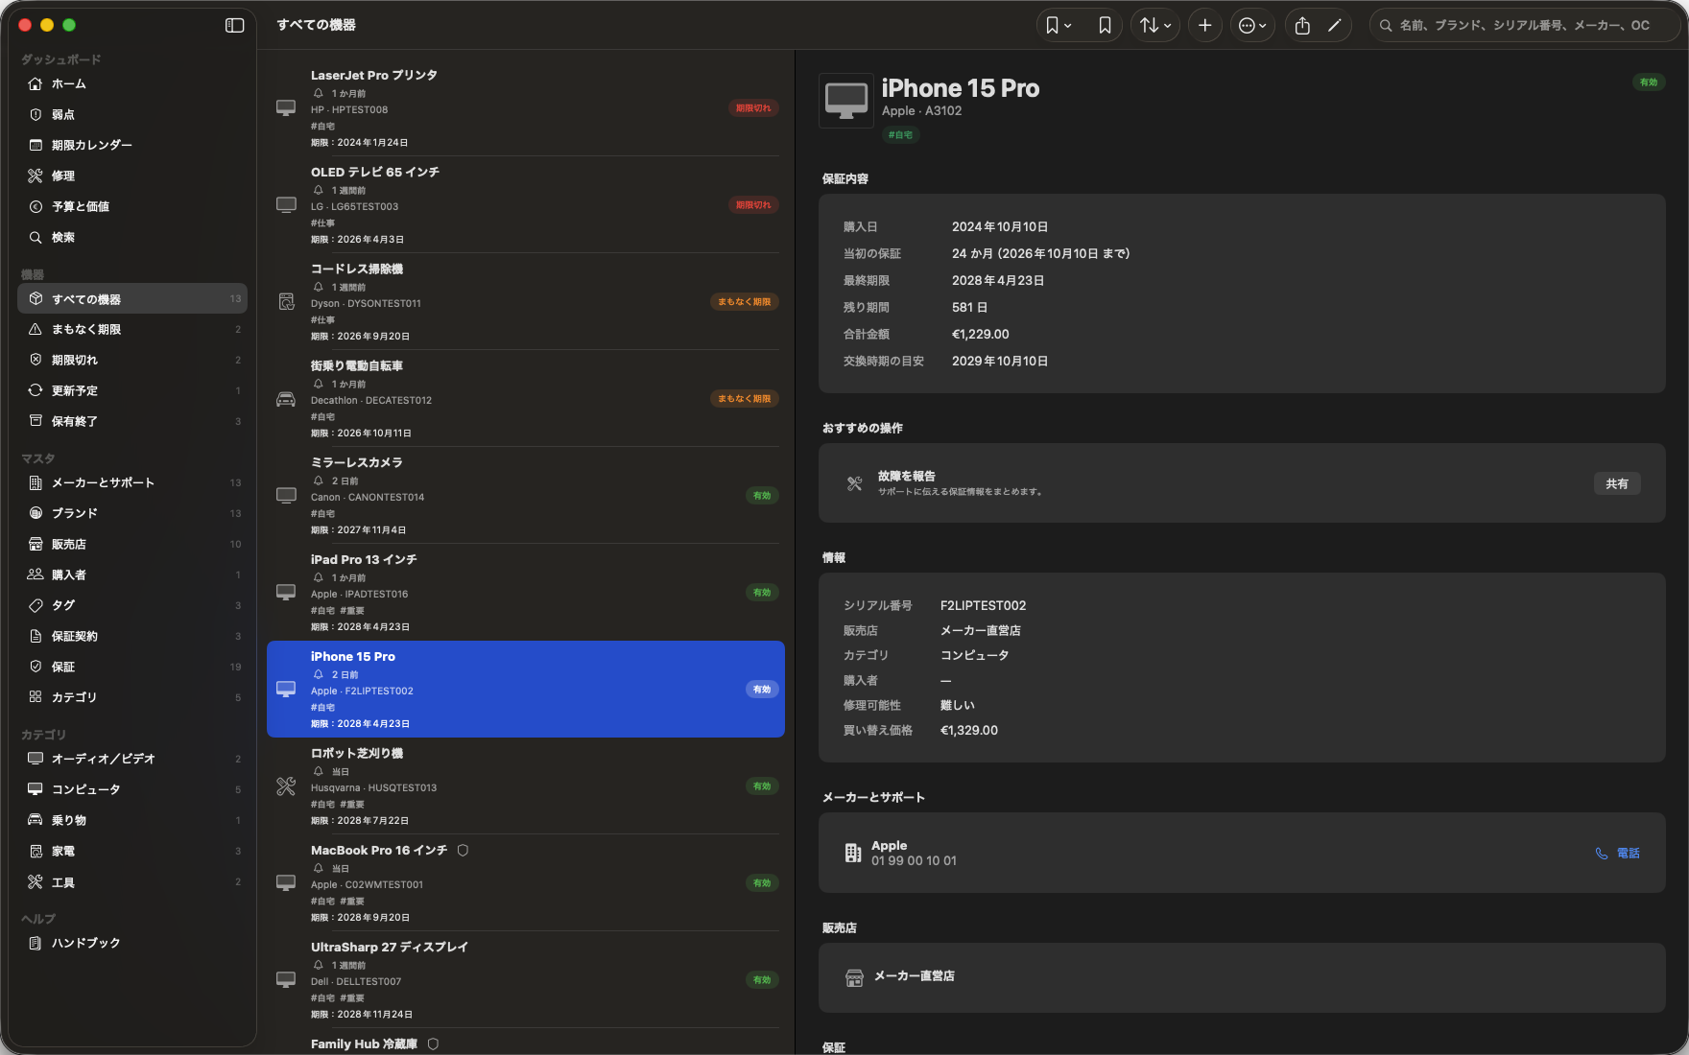
Task: Open タグ in the sidebar
Action: [132, 606]
